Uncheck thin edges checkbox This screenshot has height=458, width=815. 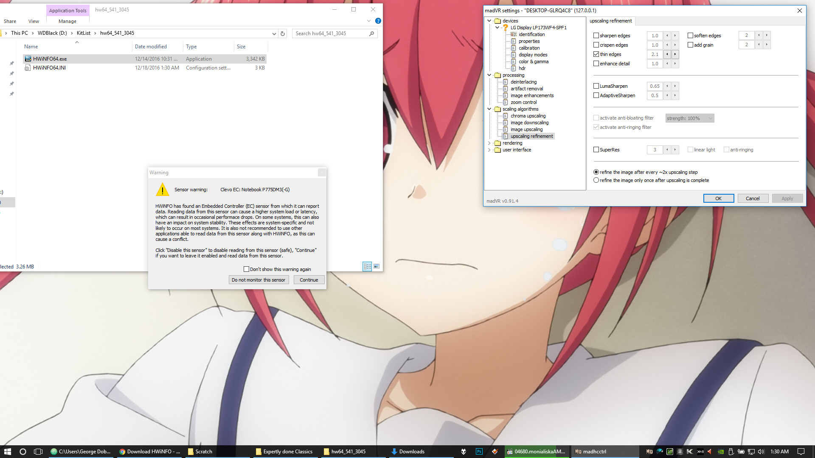596,54
